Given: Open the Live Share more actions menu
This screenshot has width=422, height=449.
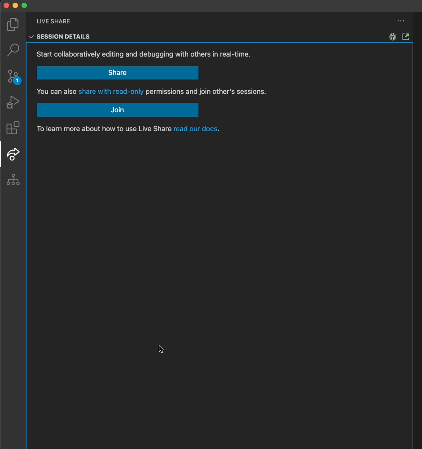Looking at the screenshot, I should click(x=401, y=21).
